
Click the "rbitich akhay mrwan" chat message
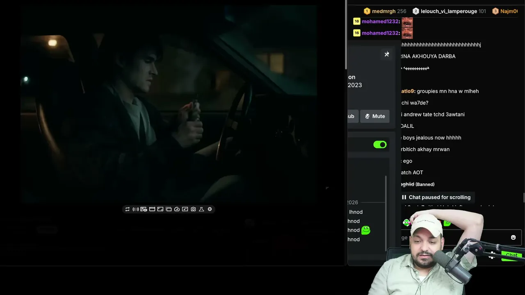[426, 149]
